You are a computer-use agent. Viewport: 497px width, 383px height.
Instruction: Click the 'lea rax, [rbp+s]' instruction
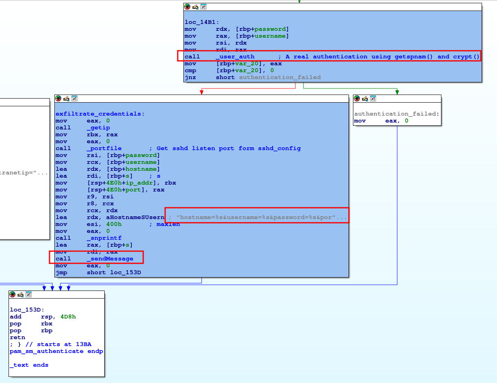click(94, 245)
